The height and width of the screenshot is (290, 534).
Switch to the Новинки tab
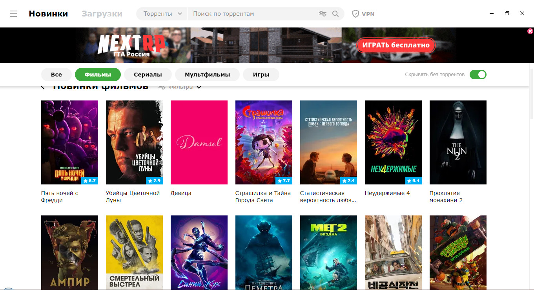point(48,14)
